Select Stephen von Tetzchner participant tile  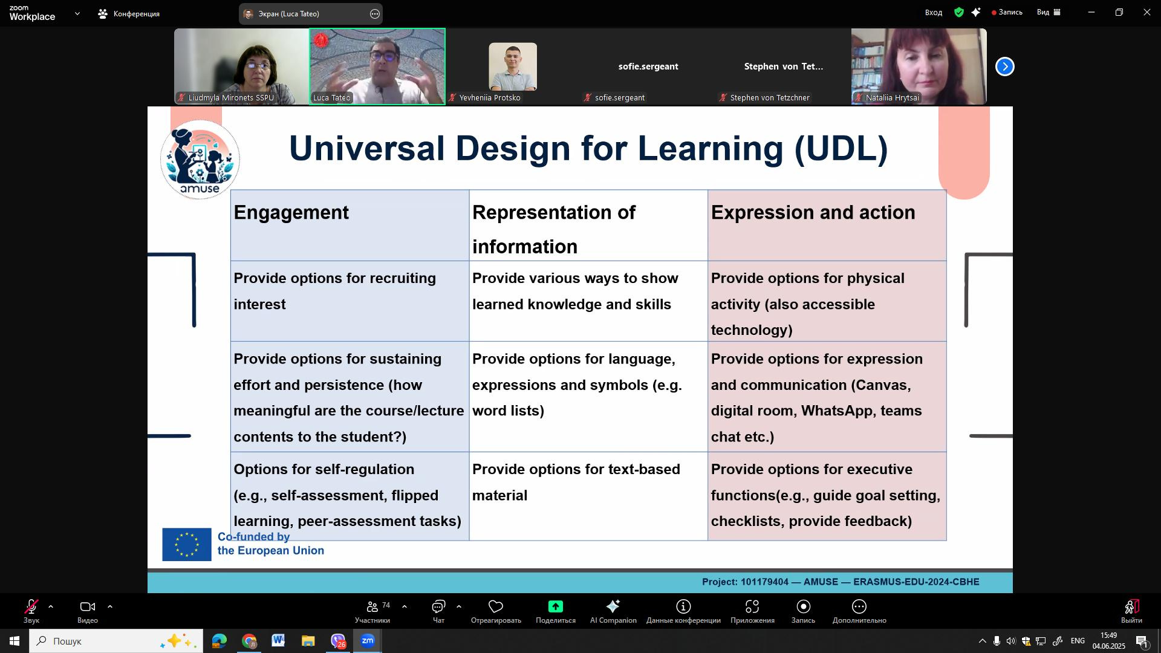pos(784,67)
